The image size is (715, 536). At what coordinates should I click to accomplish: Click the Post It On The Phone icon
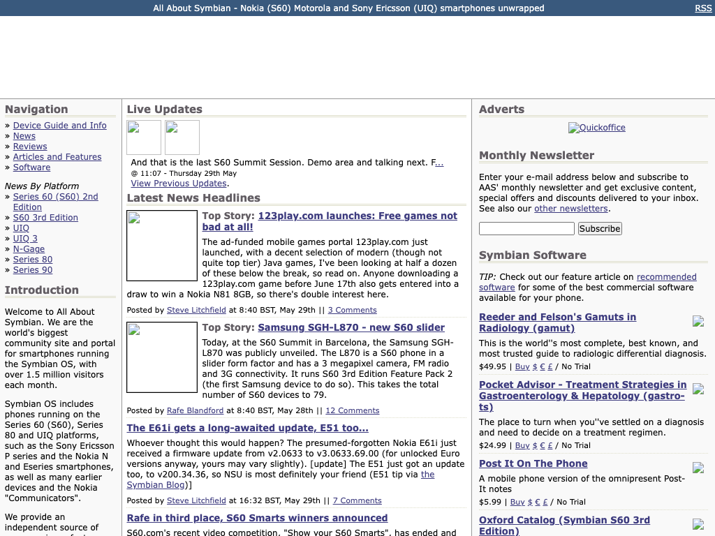click(698, 468)
